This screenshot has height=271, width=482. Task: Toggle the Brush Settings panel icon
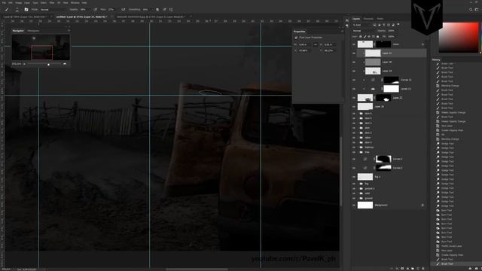pyautogui.click(x=26, y=10)
